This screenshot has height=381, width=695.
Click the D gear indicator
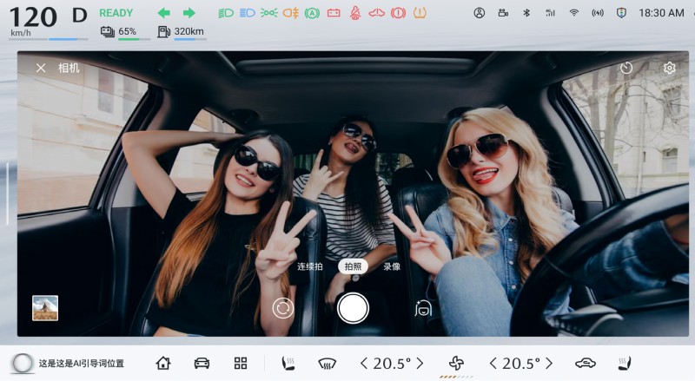(79, 16)
